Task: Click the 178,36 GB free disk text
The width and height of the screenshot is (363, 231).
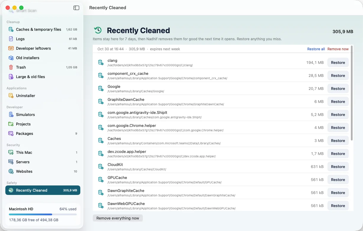Action: (x=33, y=220)
